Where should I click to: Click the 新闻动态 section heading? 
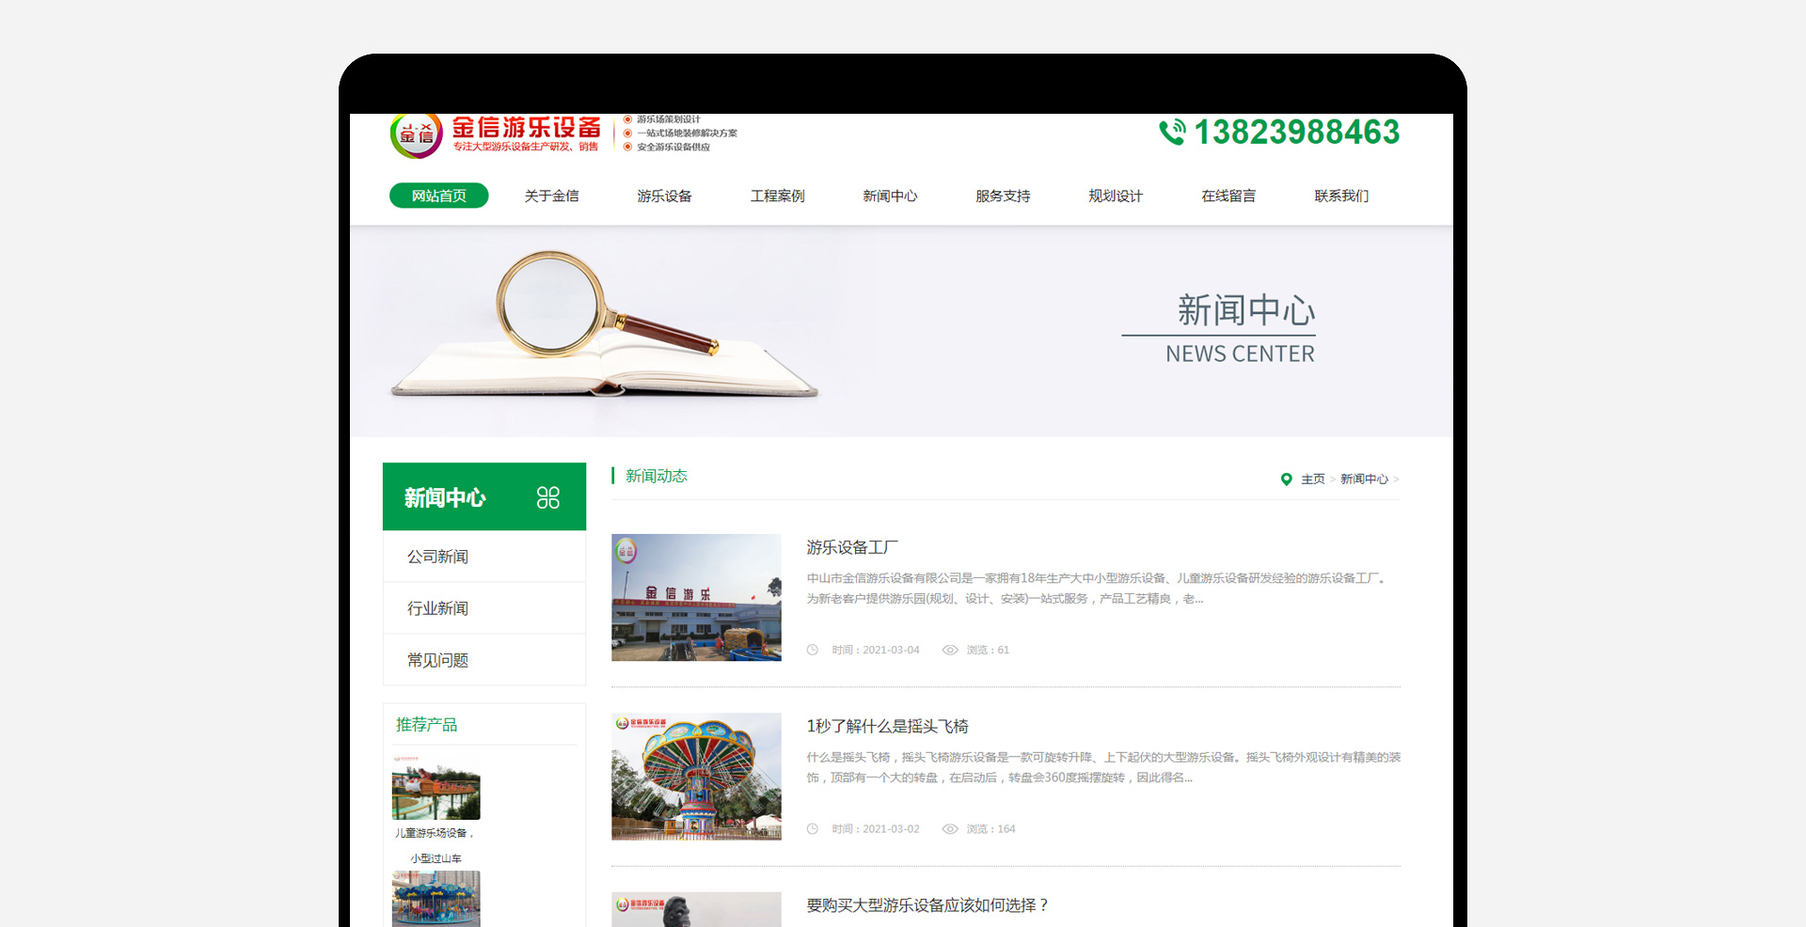pos(657,476)
